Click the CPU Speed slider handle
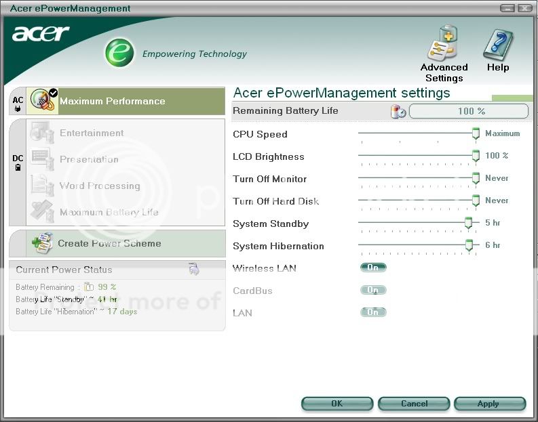 tap(476, 133)
